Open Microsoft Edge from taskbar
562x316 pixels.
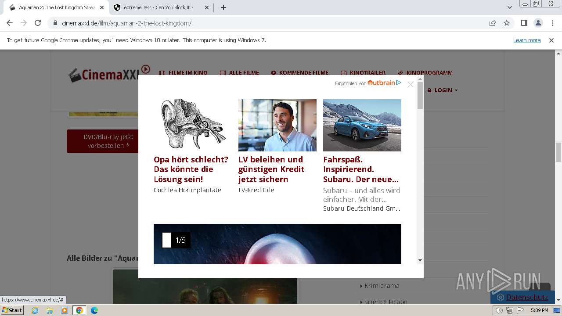[94, 310]
